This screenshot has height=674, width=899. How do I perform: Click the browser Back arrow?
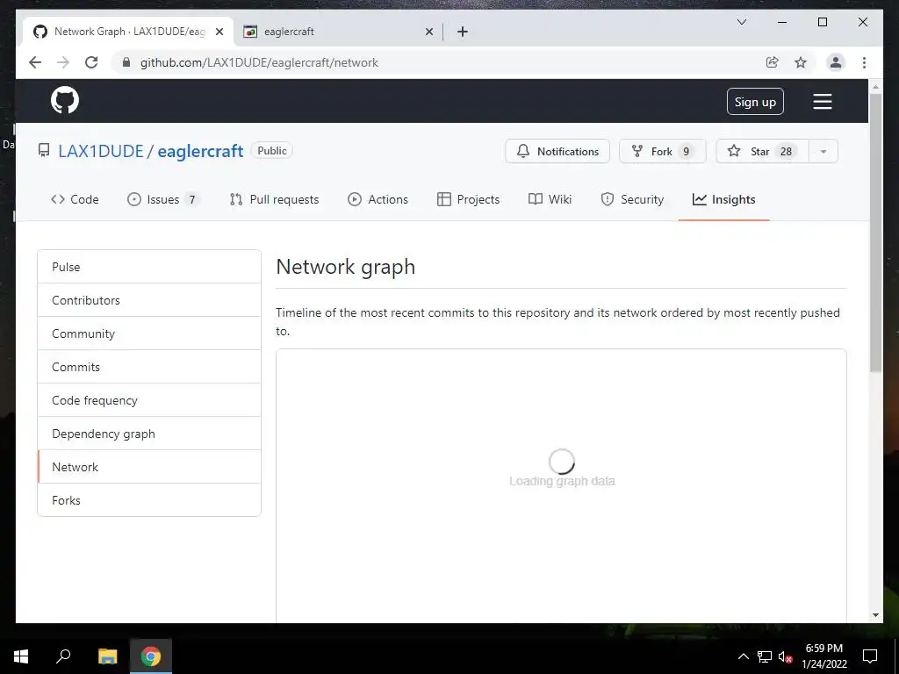(35, 62)
